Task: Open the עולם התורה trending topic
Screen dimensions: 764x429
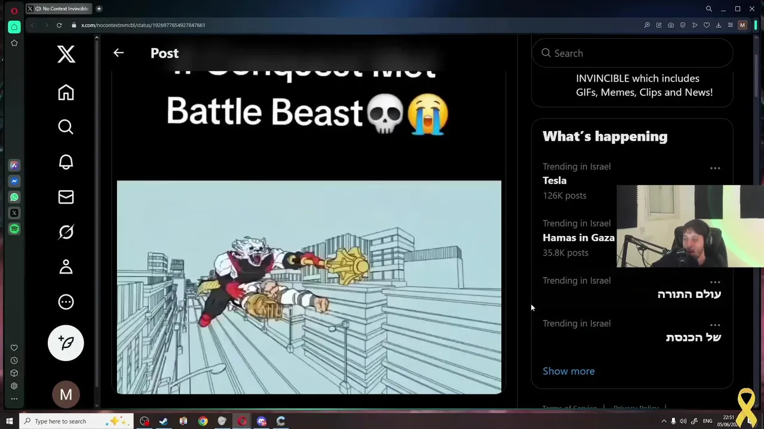Action: point(689,294)
